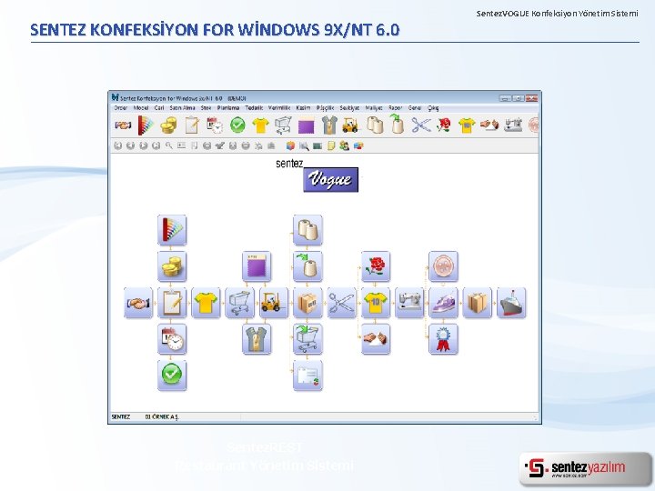
Task: Click the sewing machine icon in the top toolbar
Action: (x=513, y=125)
